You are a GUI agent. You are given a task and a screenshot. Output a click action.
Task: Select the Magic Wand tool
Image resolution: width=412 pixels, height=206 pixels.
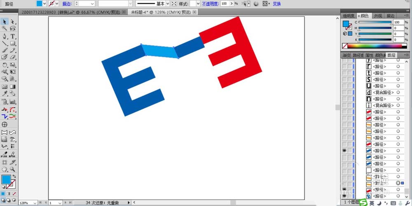pos(5,28)
